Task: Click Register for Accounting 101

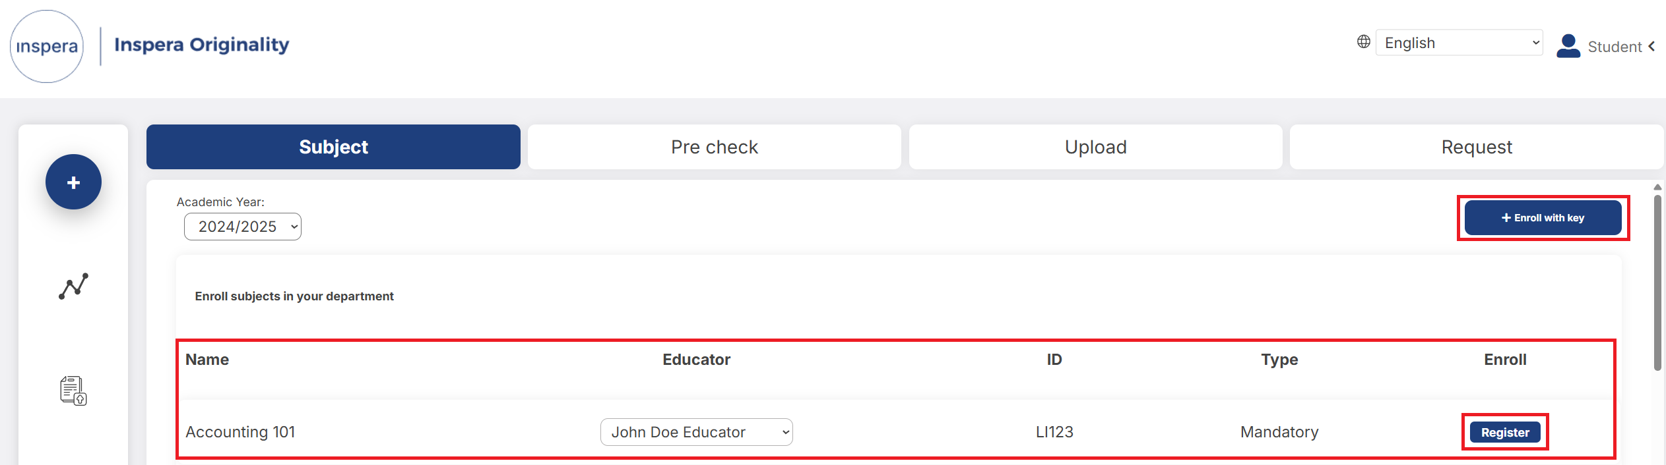Action: (1505, 432)
